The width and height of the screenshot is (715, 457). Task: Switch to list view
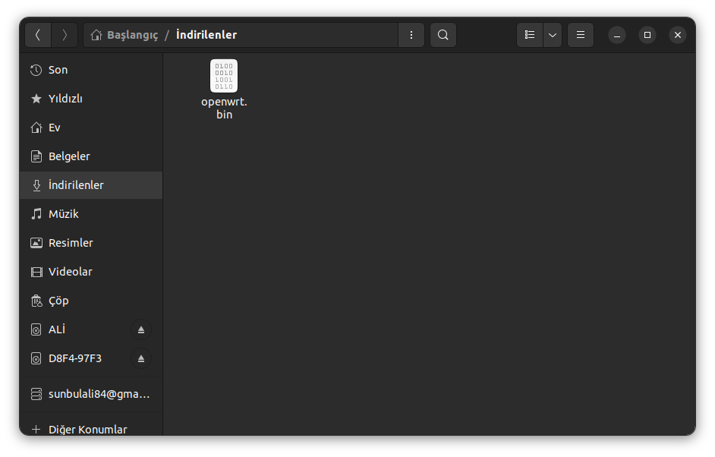click(x=529, y=35)
